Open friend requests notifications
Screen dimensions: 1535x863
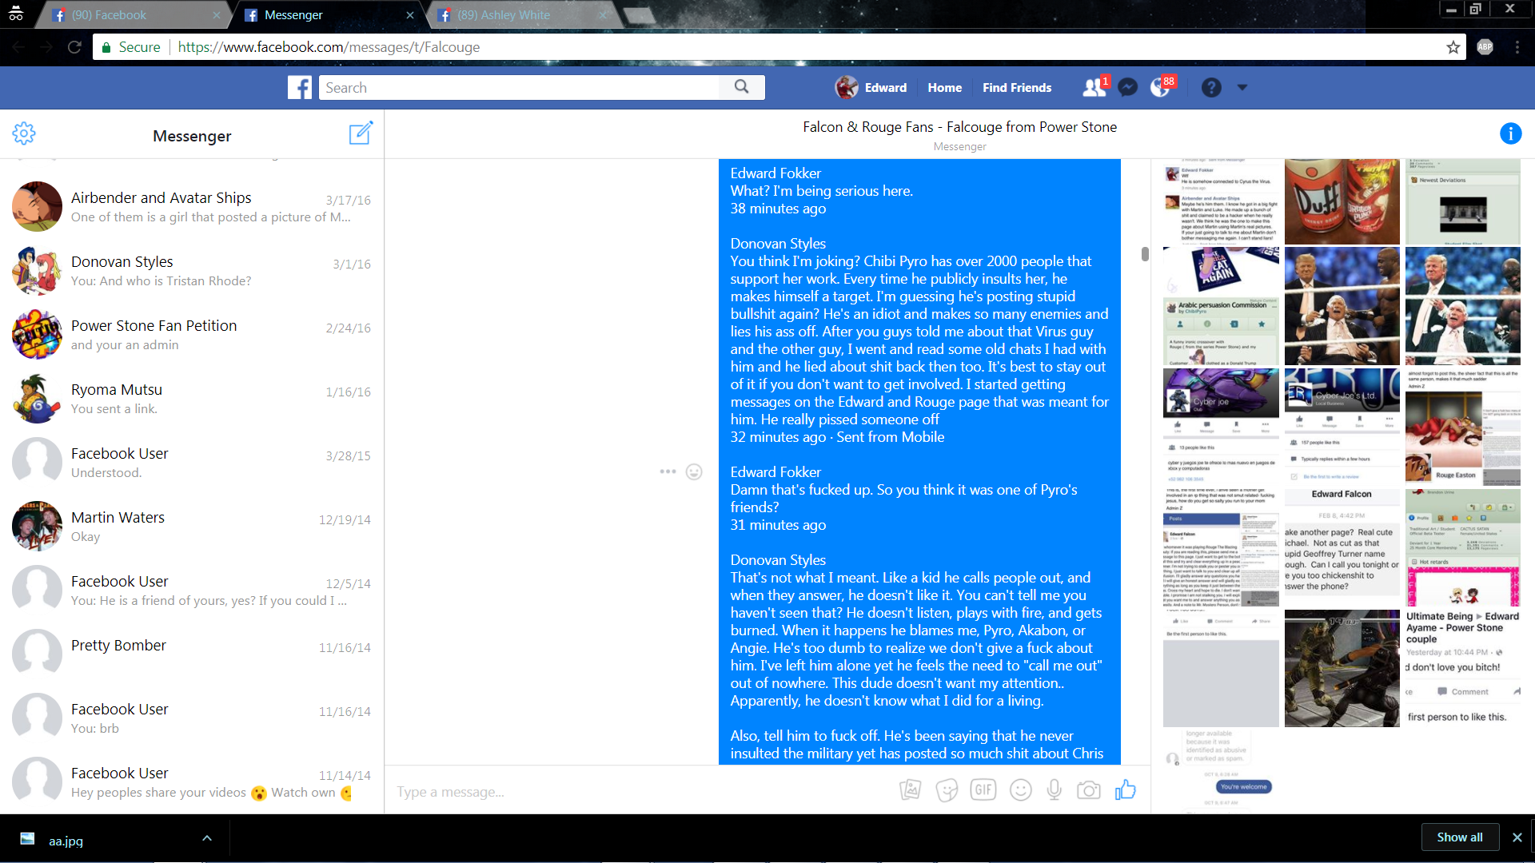click(1094, 87)
